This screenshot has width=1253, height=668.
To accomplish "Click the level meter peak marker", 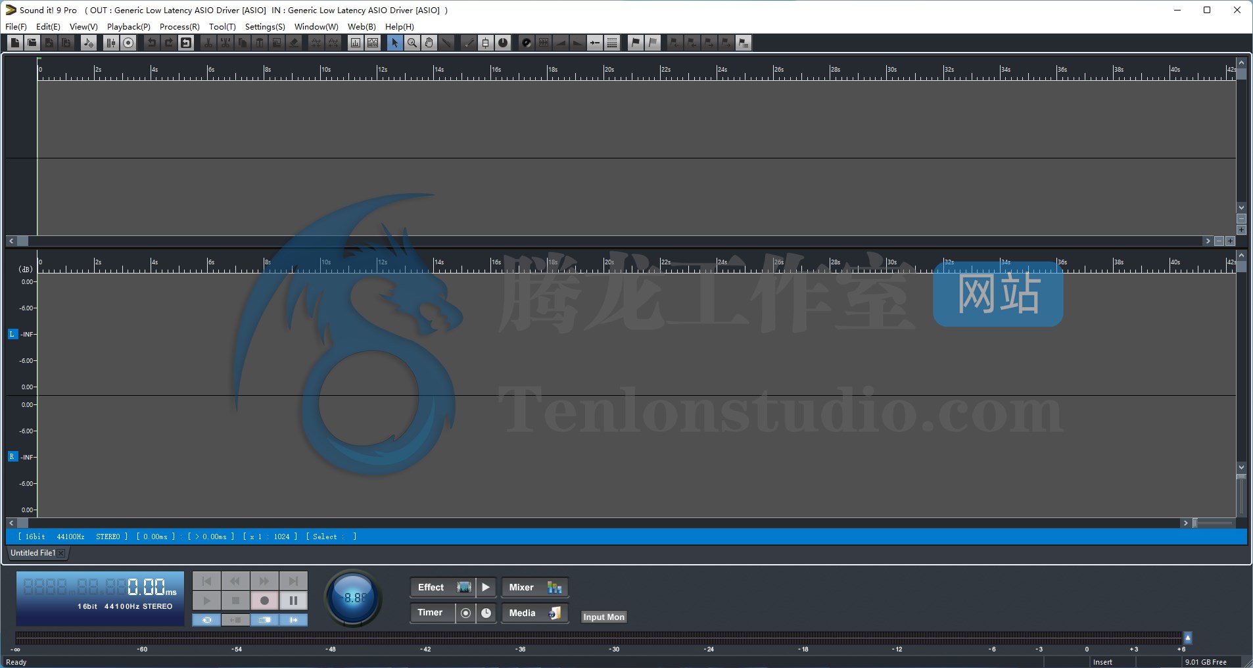I will [x=1188, y=638].
